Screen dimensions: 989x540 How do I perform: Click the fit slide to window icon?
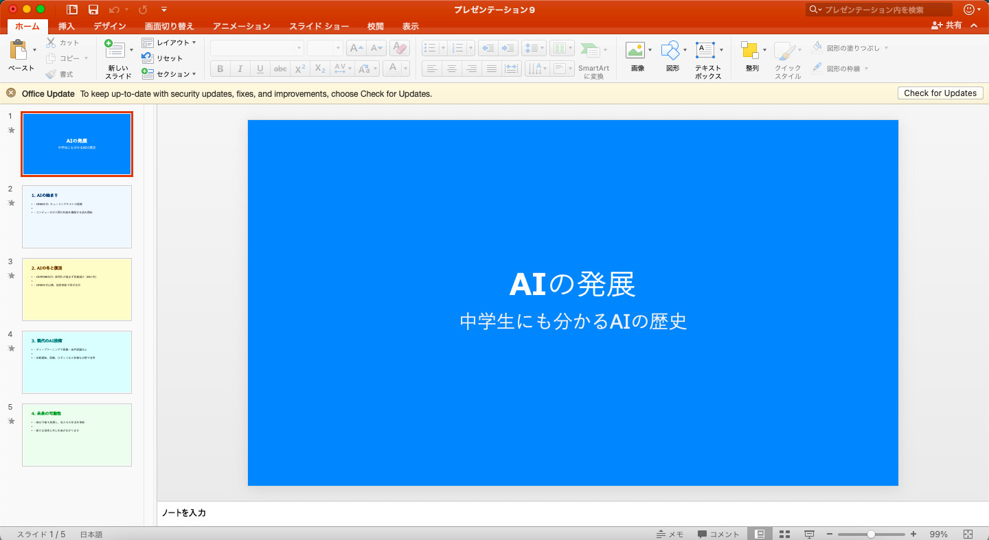click(x=968, y=534)
